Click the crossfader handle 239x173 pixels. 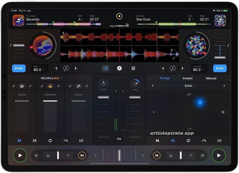coord(119,155)
